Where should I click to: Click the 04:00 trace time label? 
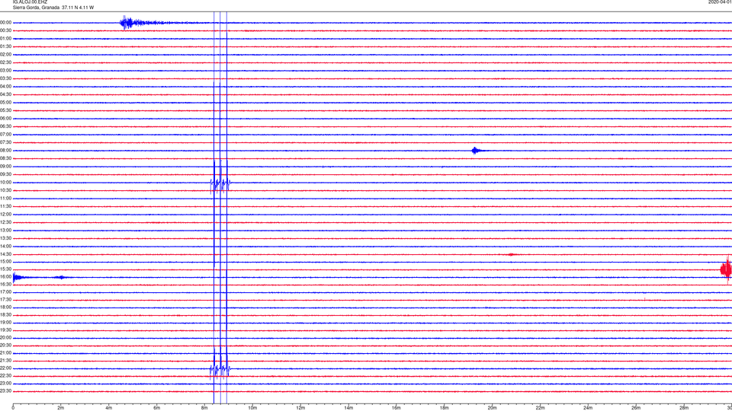point(5,86)
